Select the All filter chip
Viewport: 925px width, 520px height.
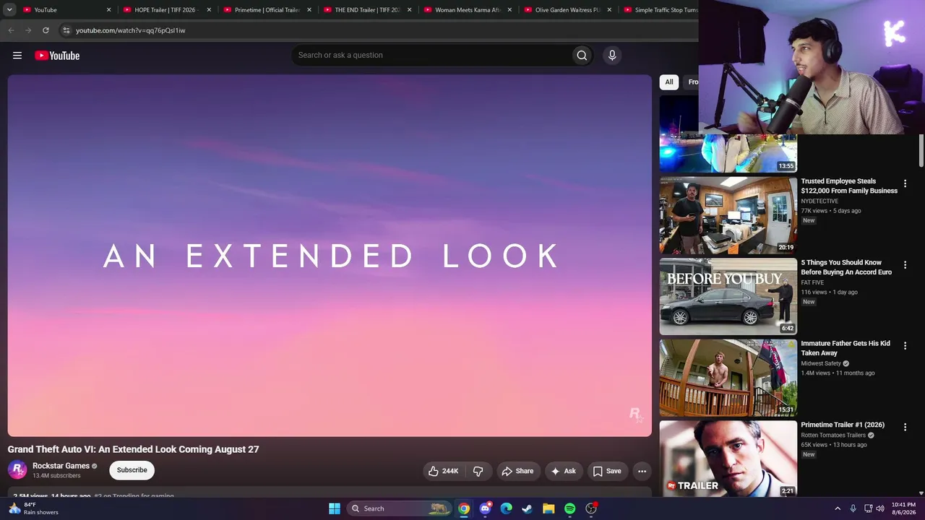669,82
